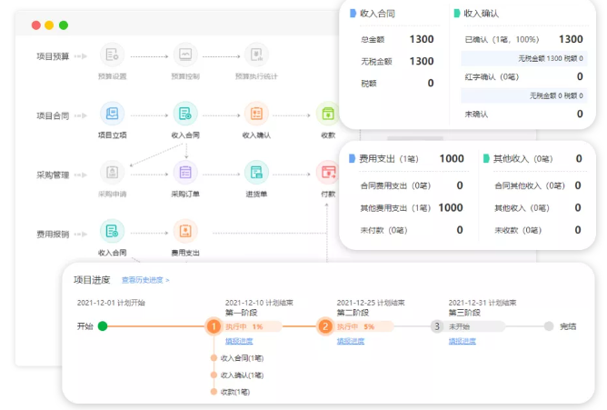The width and height of the screenshot is (607, 410).
Task: Click the 项目立项 icon
Action: [113, 114]
